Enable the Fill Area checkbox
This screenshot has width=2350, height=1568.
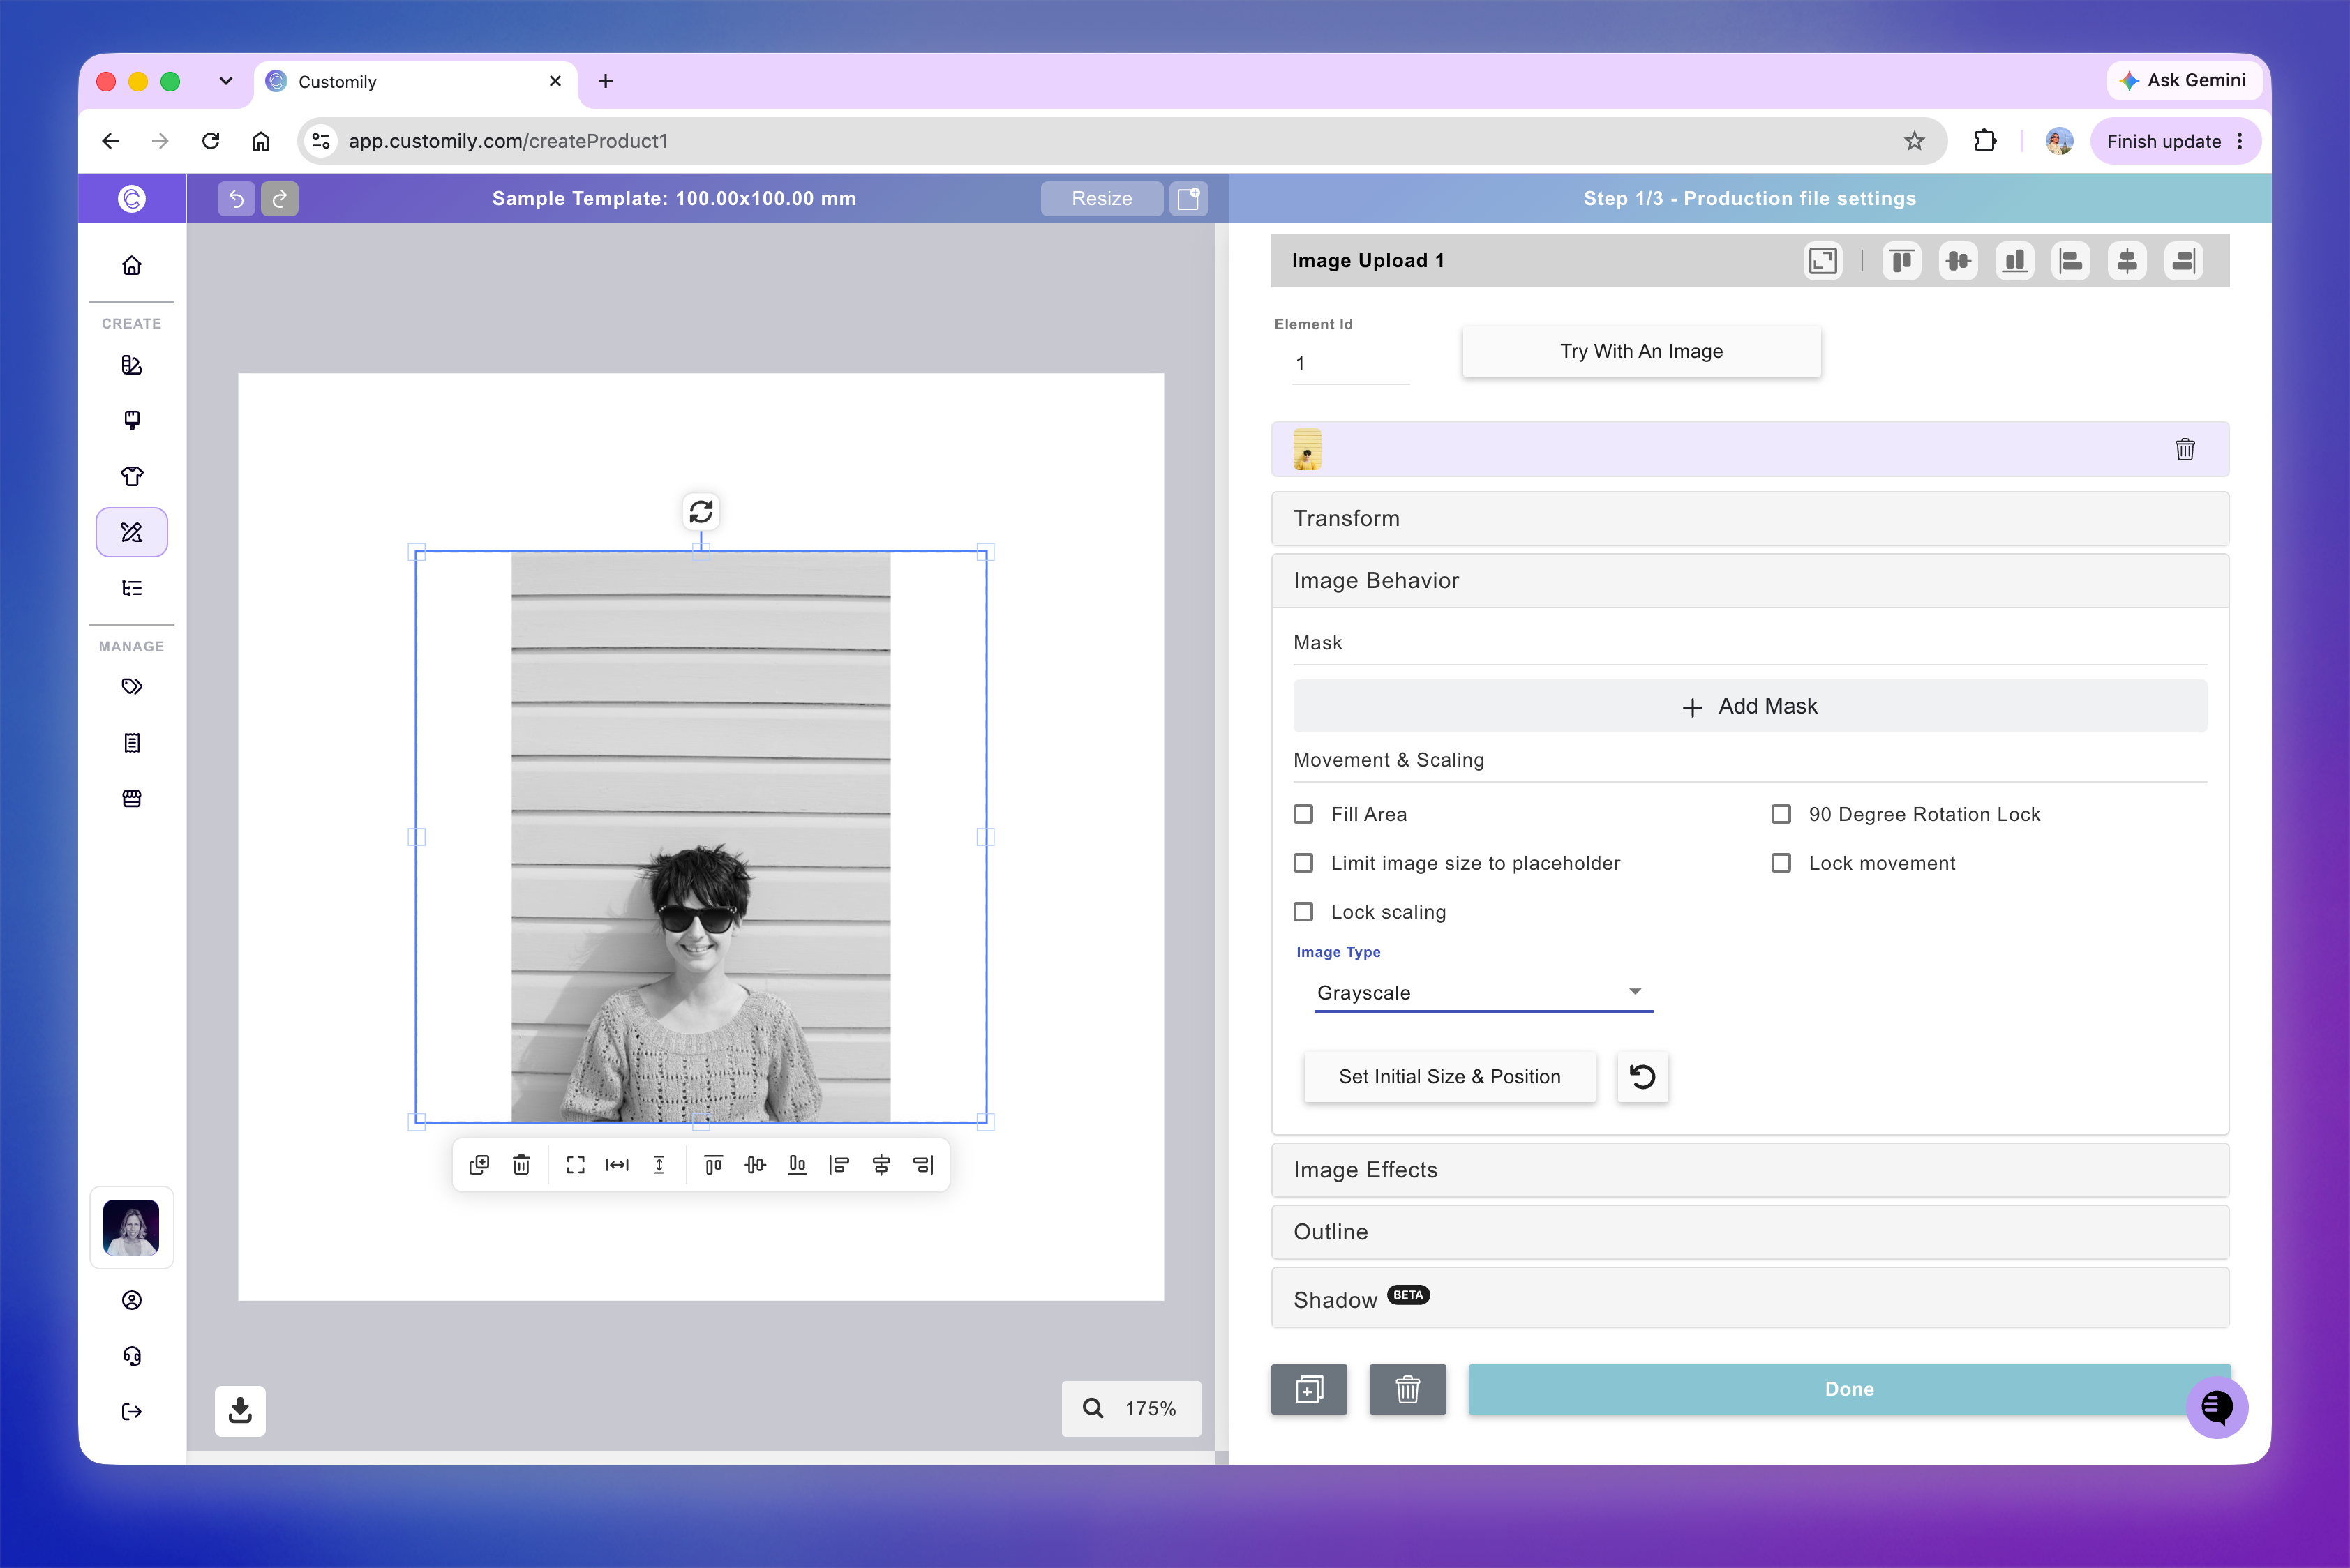click(1303, 814)
